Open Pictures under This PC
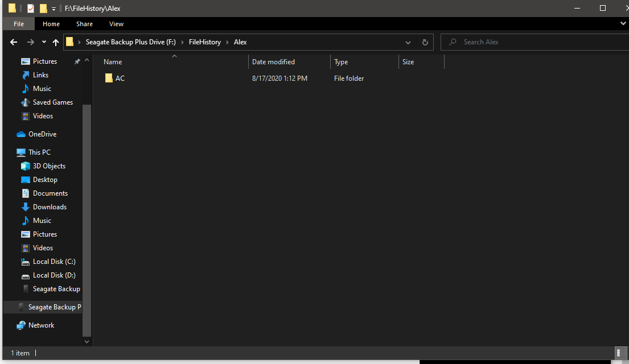Screen dimensions: 629x364 click(x=44, y=234)
